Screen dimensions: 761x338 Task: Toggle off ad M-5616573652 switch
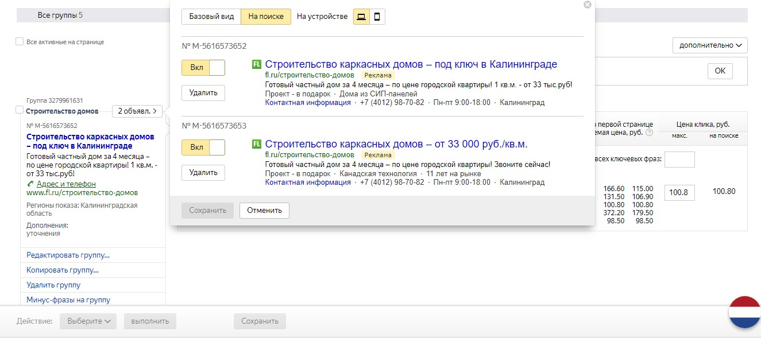(203, 68)
